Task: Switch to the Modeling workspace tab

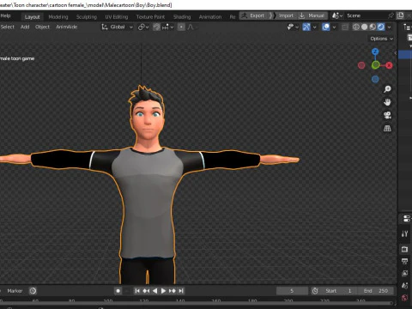Action: coord(58,17)
